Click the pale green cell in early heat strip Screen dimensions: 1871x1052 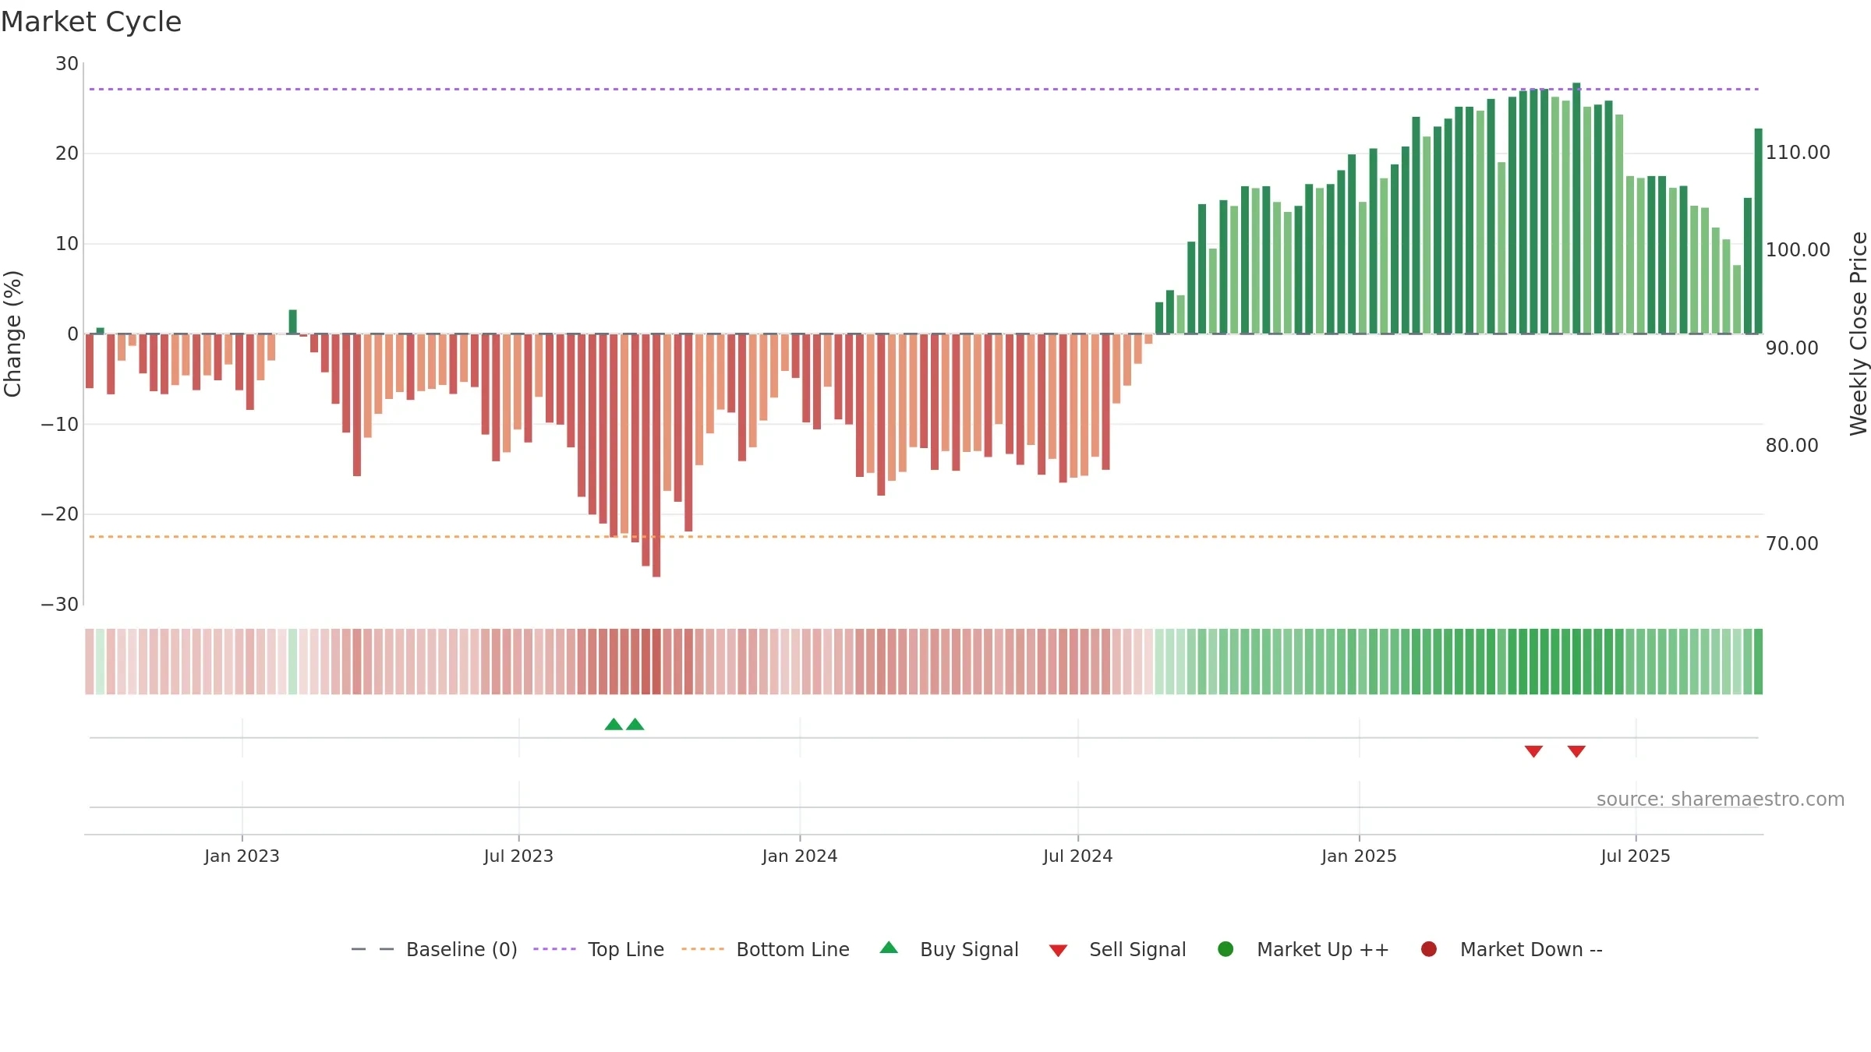click(100, 662)
